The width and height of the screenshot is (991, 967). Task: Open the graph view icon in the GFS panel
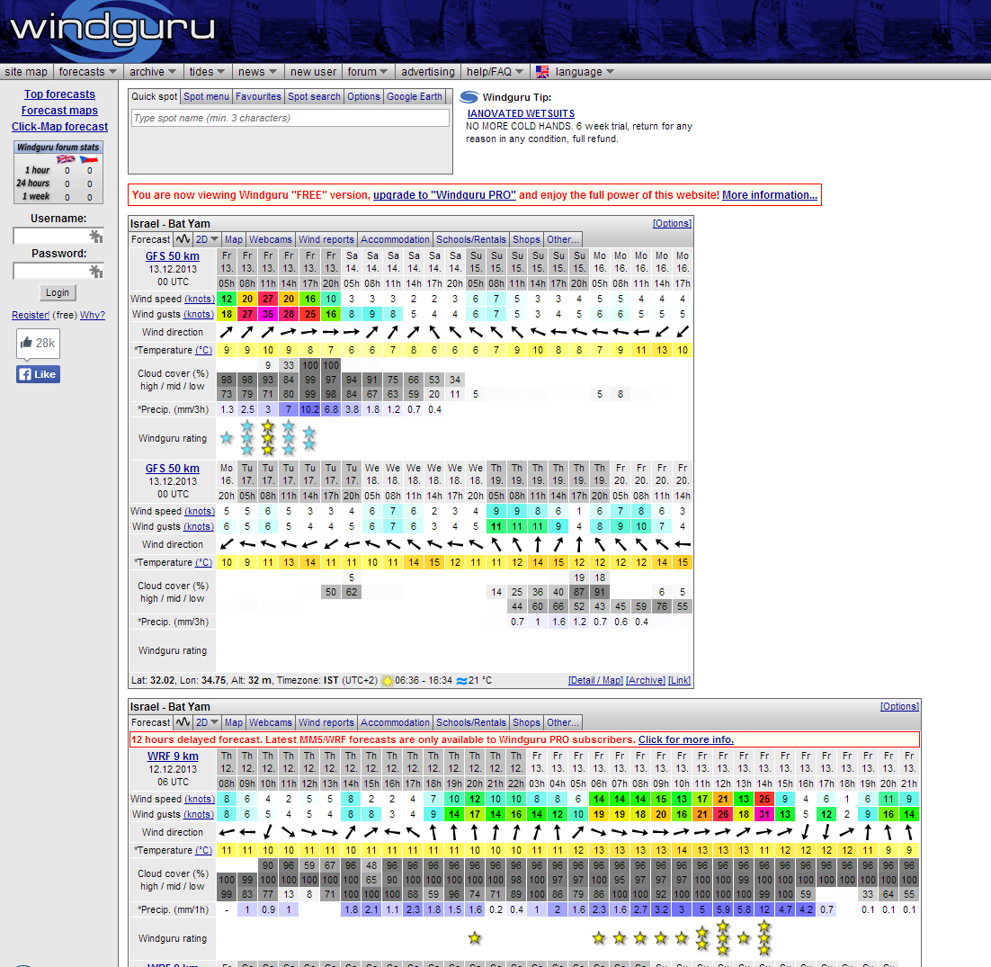[x=183, y=239]
